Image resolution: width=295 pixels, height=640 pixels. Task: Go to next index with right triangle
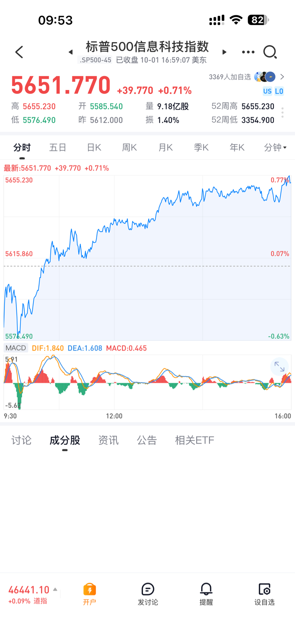tap(224, 52)
